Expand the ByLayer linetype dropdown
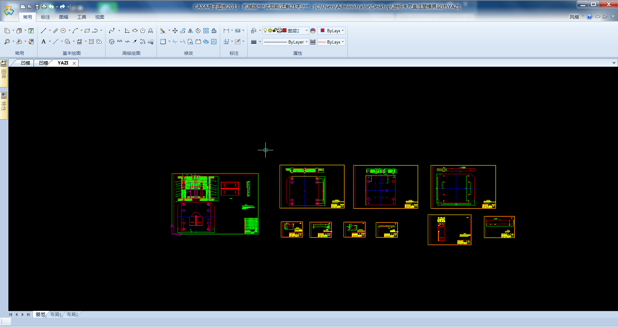 [306, 42]
